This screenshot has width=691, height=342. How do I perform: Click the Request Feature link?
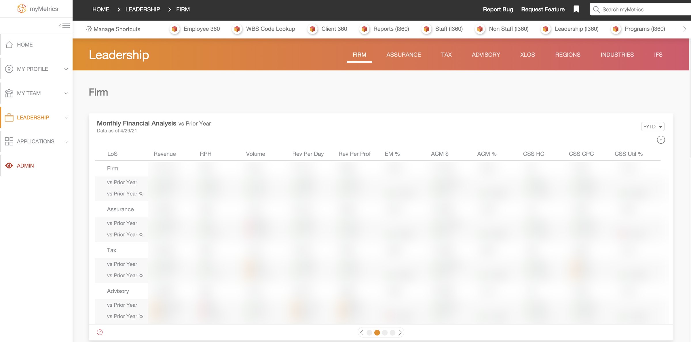tap(543, 9)
